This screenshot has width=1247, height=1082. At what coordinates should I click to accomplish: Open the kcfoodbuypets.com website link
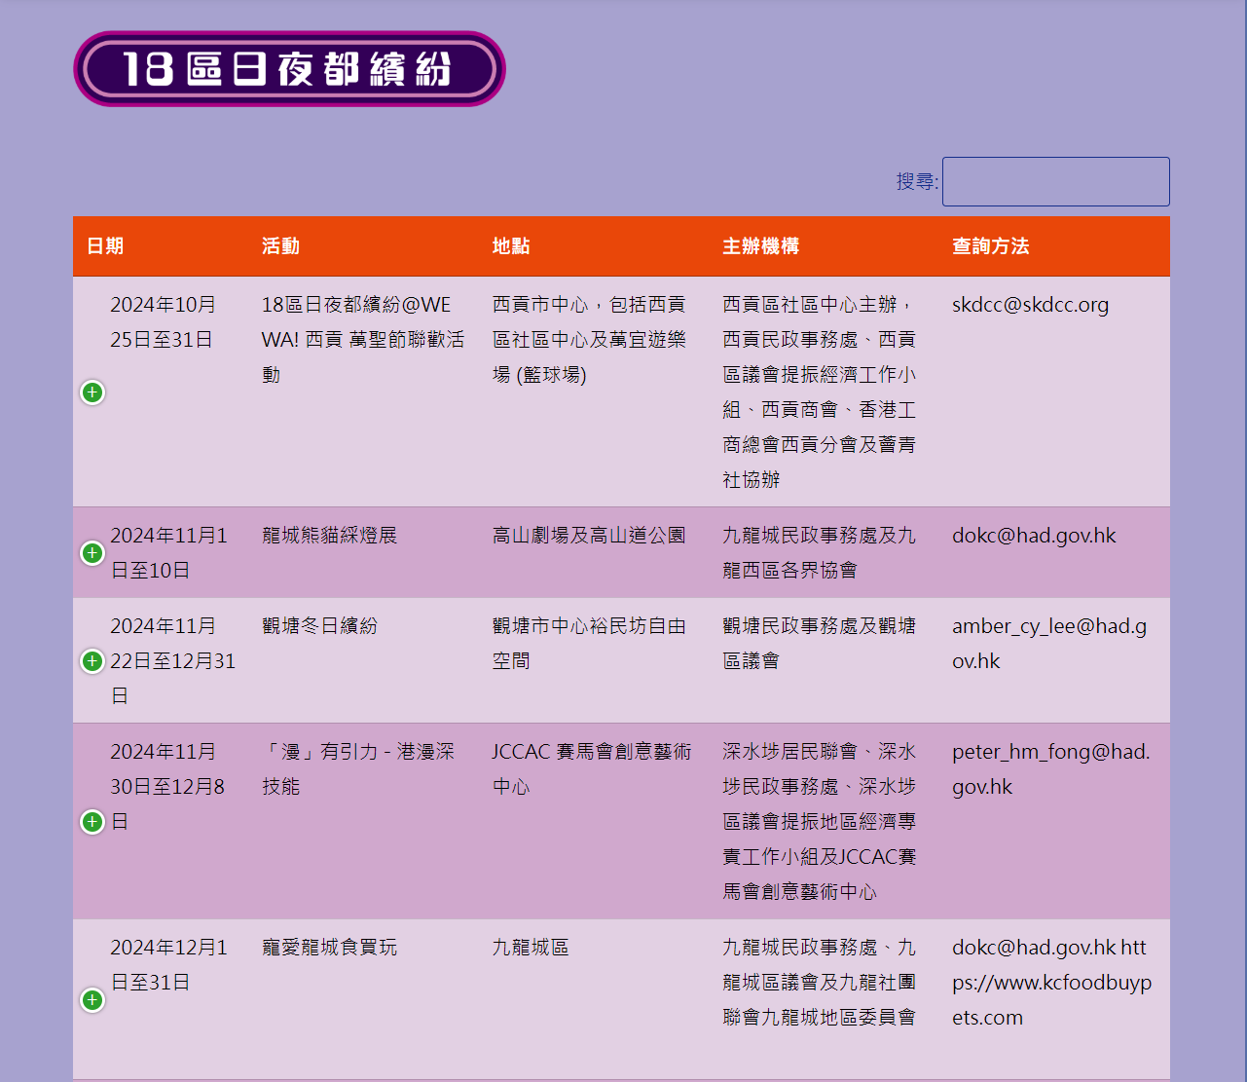click(1051, 983)
